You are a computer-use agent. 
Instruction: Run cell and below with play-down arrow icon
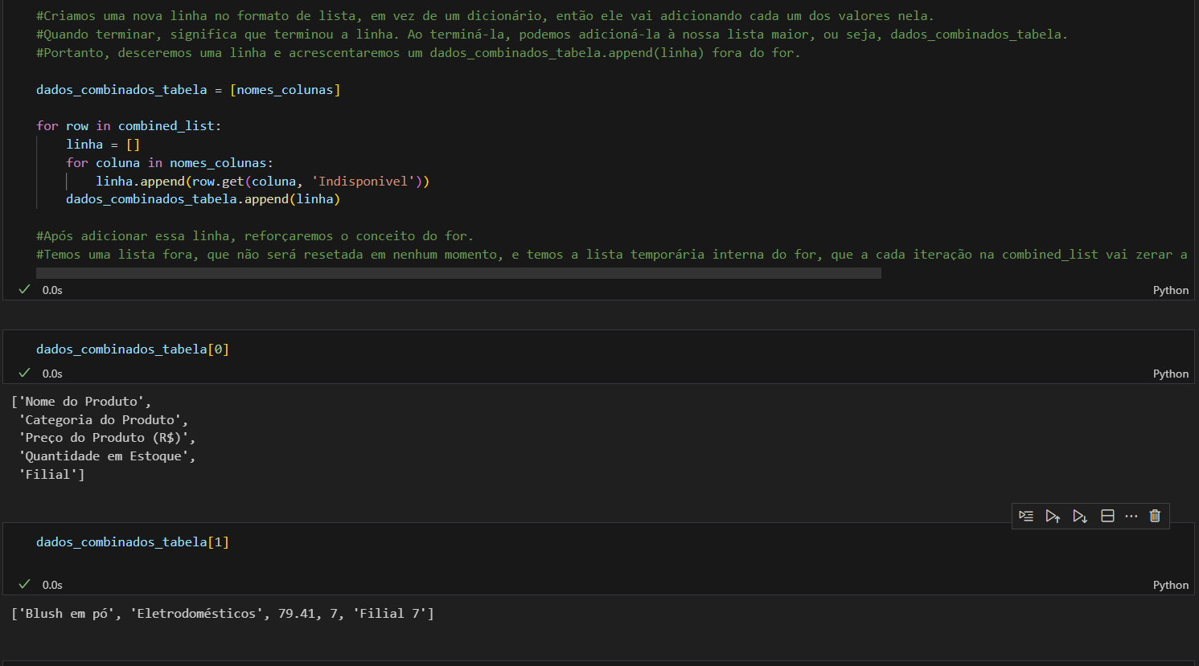click(x=1080, y=516)
